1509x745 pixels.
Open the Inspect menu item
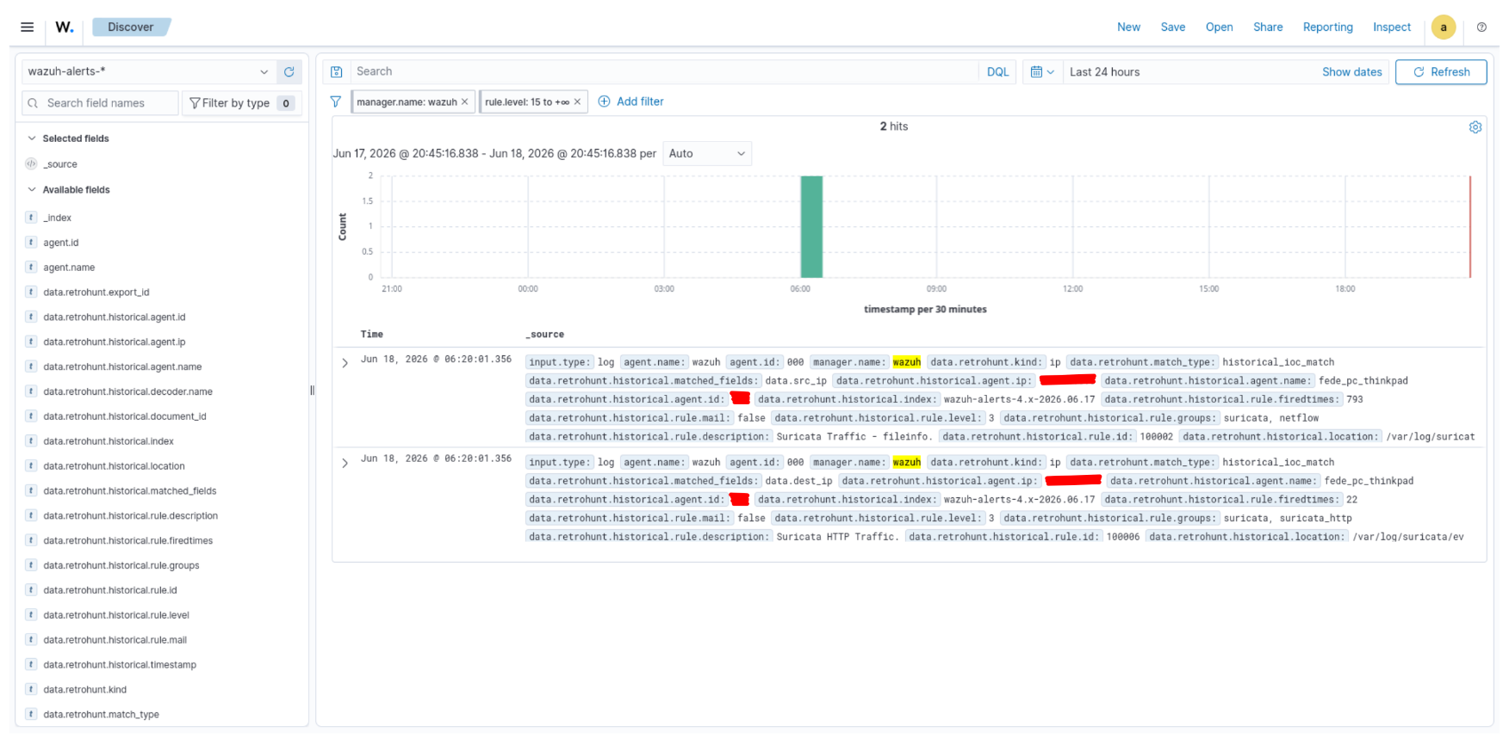point(1392,28)
